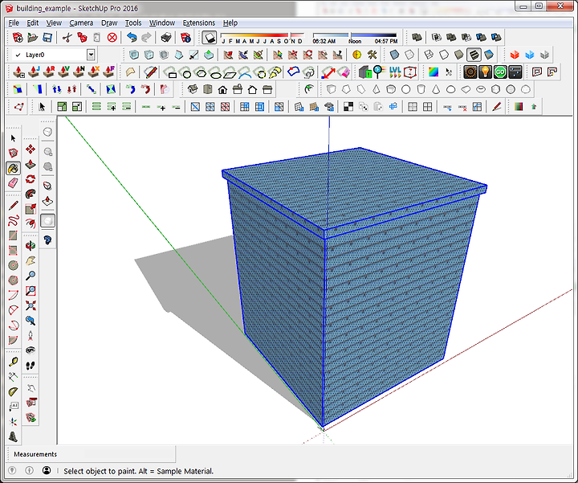The image size is (578, 483).
Task: Open the File menu
Action: click(14, 23)
